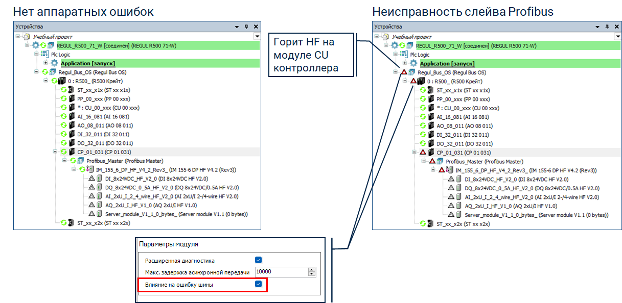Click red warning triangle on Regul_Bus_OS node
This screenshot has width=622, height=303.
pyautogui.click(x=403, y=72)
